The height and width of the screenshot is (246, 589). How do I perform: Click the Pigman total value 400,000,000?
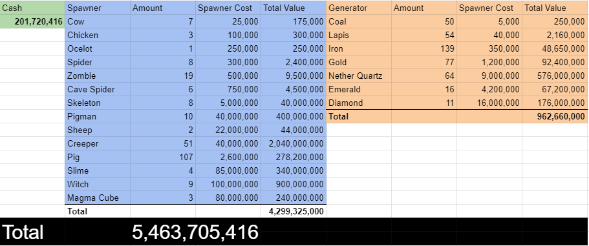[294, 117]
